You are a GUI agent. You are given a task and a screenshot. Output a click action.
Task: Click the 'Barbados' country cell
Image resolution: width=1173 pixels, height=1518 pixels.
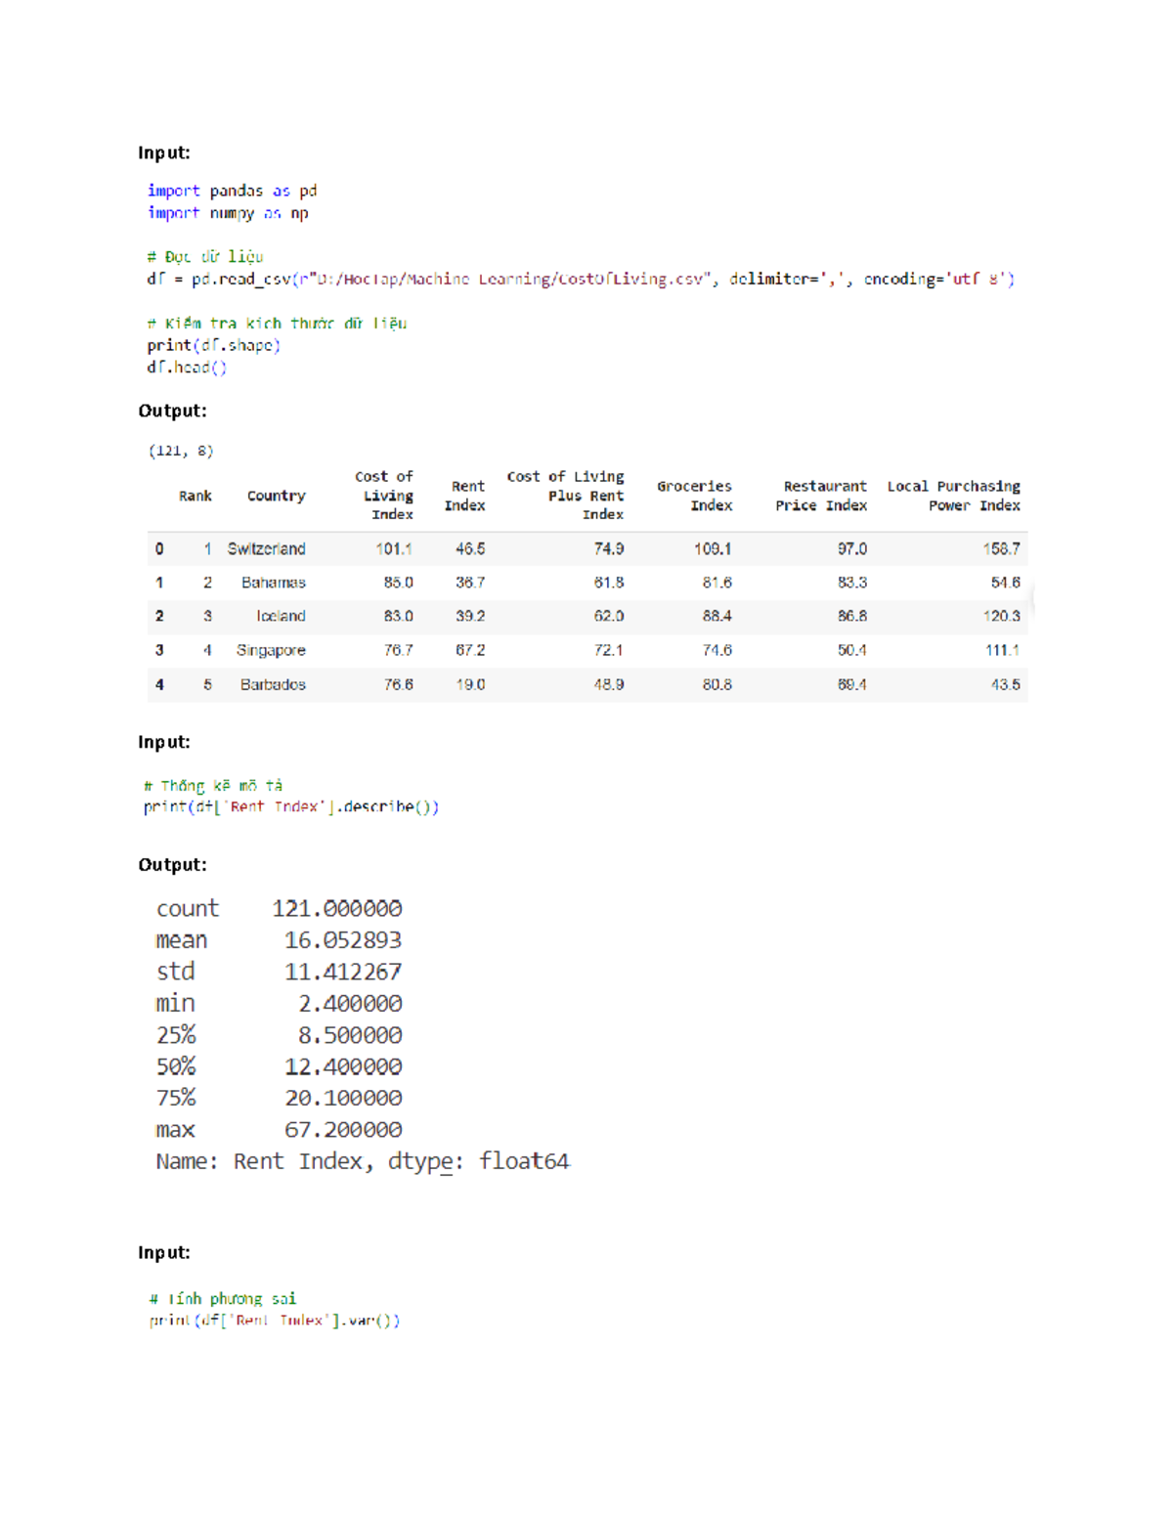click(x=274, y=685)
